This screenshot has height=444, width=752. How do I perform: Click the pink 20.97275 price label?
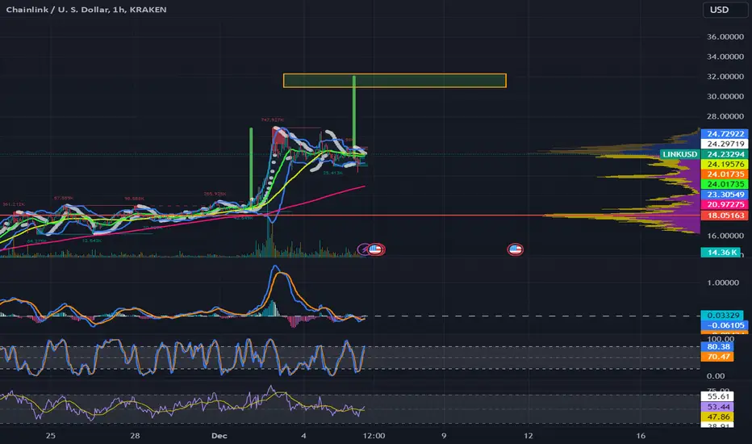pos(725,204)
